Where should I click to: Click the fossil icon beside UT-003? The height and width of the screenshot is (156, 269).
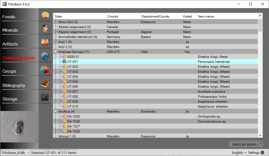[x=64, y=71]
